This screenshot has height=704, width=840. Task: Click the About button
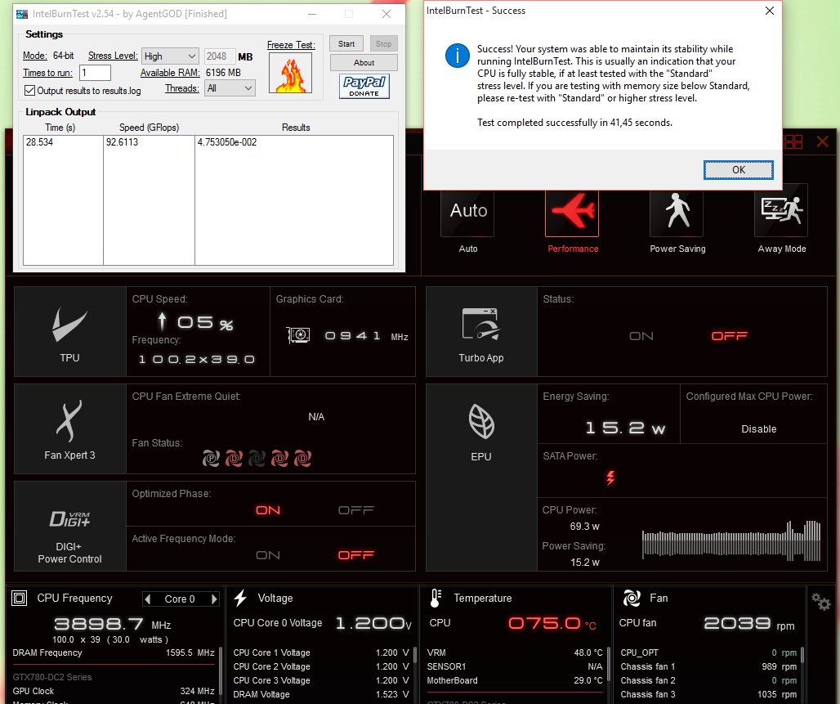point(364,63)
